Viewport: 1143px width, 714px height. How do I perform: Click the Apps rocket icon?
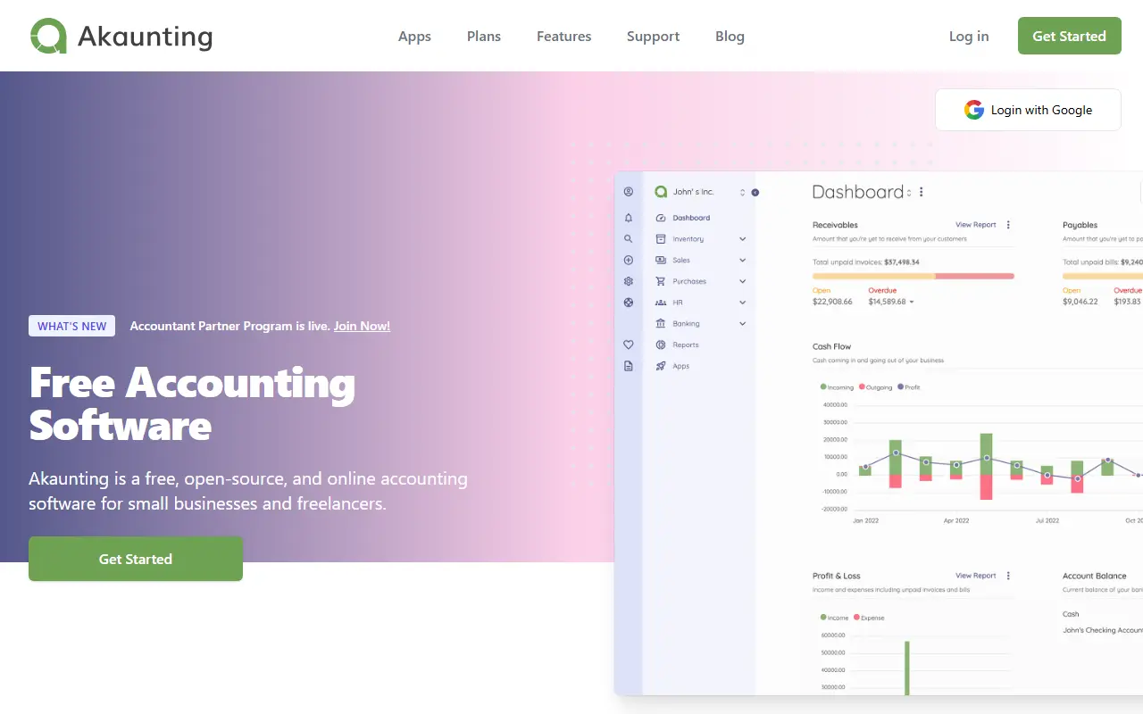point(661,366)
